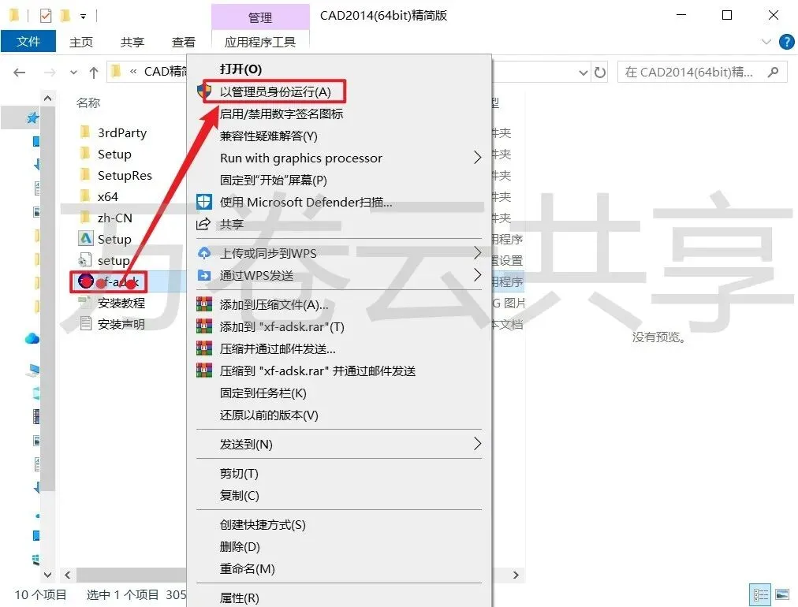
Task: Click the 管理 contextual tab
Action: pyautogui.click(x=260, y=17)
